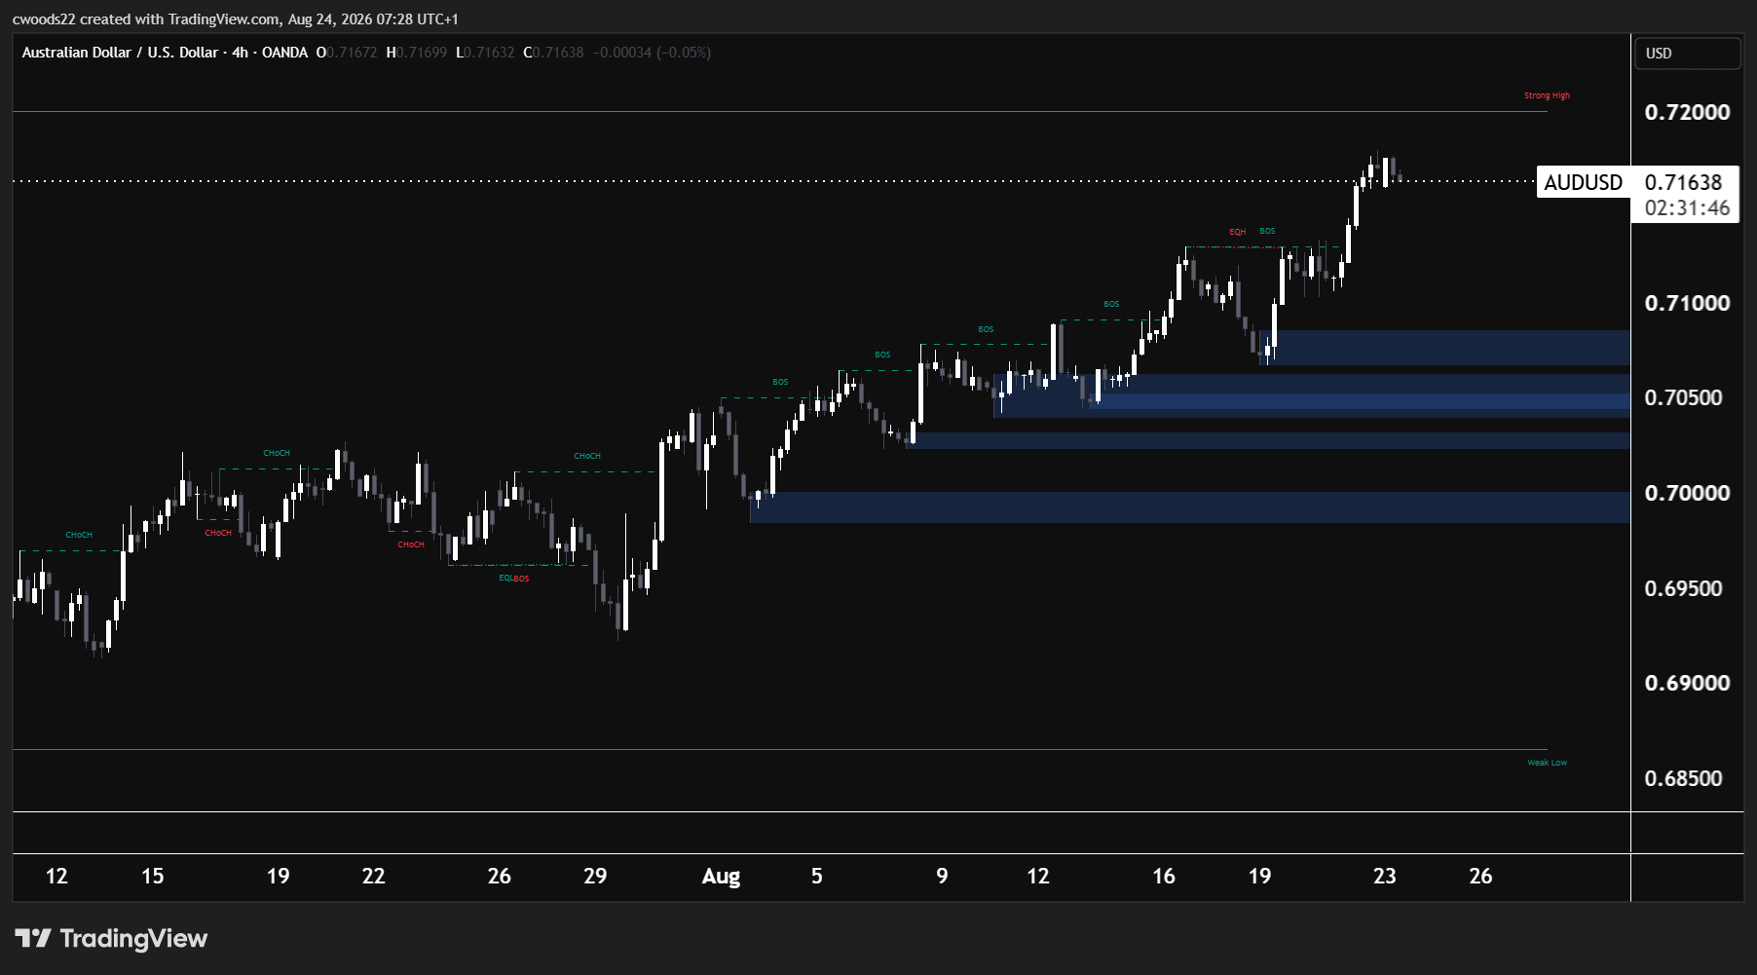
Task: Click the 0.70000 price axis label
Action: [x=1687, y=493]
